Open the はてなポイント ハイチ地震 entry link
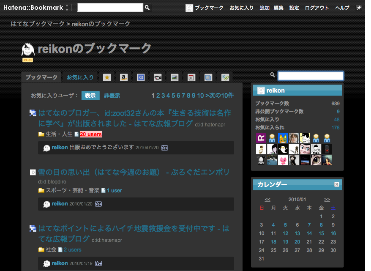Screen dimensions: 371x271 (134, 234)
